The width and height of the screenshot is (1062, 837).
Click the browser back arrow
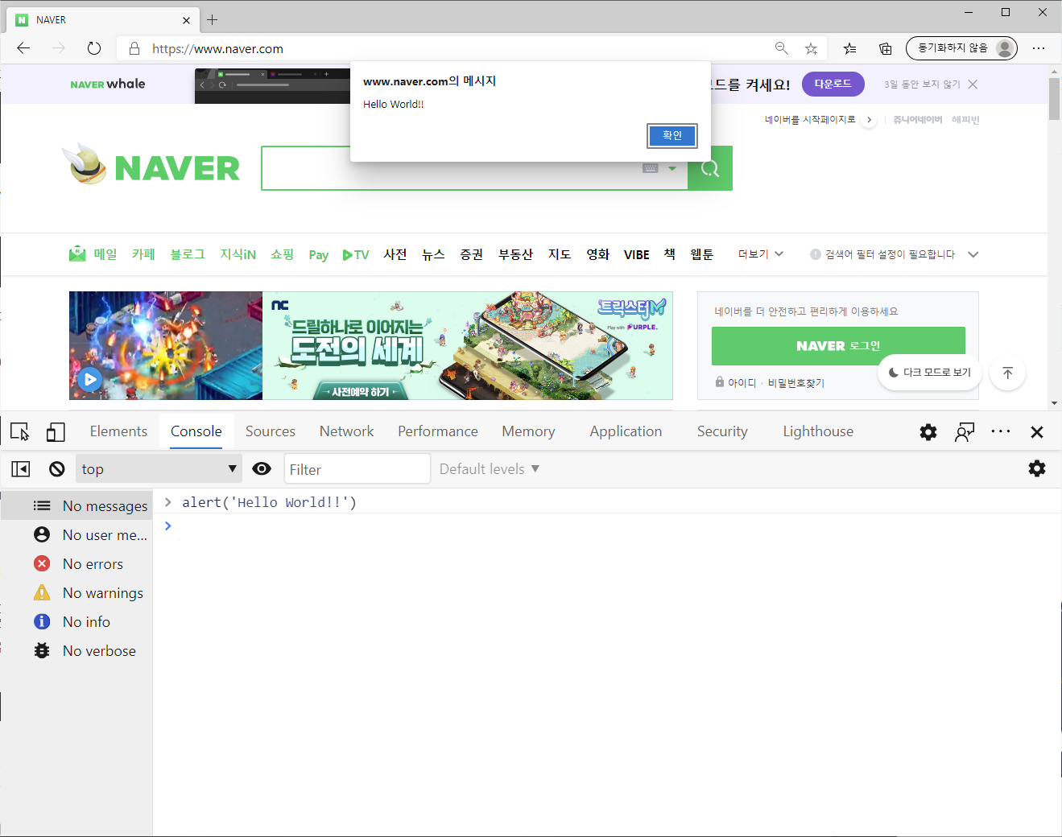pyautogui.click(x=23, y=48)
